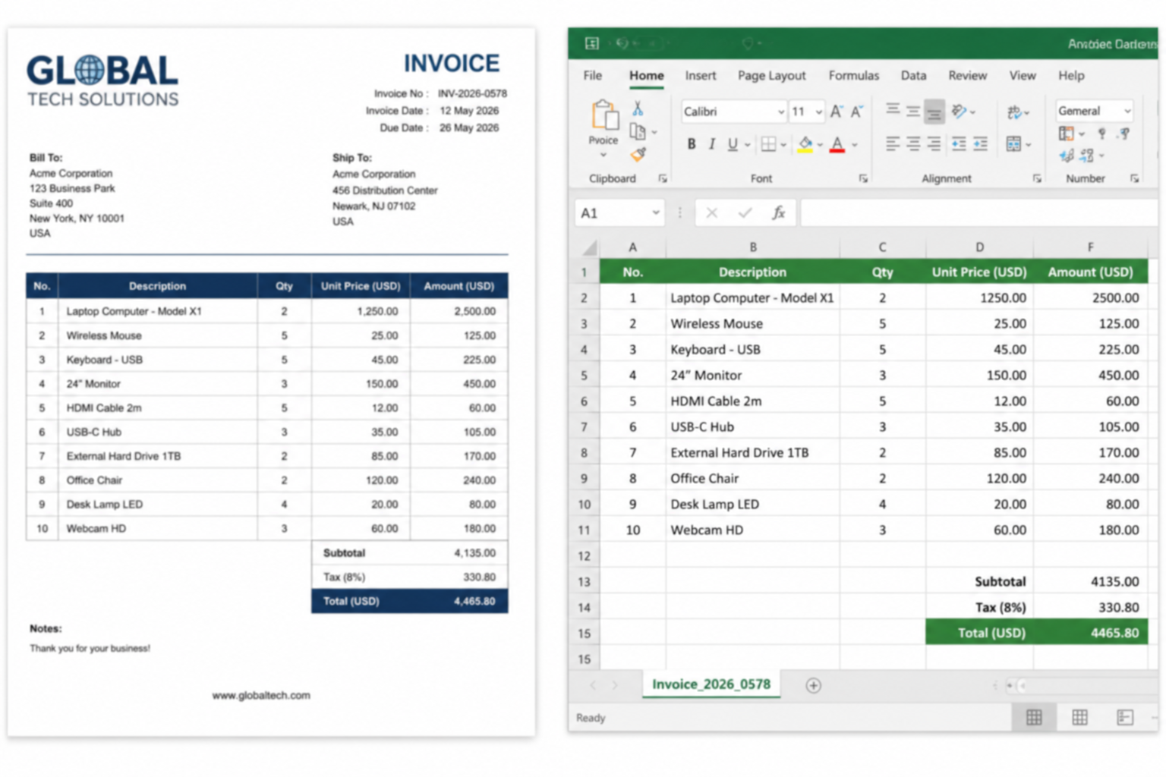This screenshot has height=777, width=1166.
Task: Toggle highlighted Bottom Align button
Action: 934,112
